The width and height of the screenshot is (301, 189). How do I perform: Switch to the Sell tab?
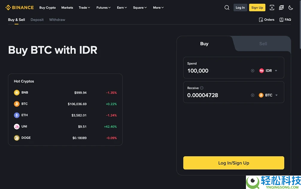263,44
